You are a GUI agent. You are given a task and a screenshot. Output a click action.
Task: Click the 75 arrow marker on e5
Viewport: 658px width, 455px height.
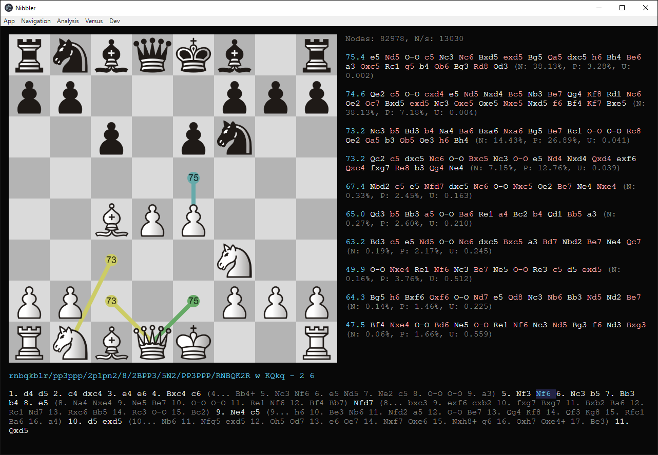coord(193,178)
